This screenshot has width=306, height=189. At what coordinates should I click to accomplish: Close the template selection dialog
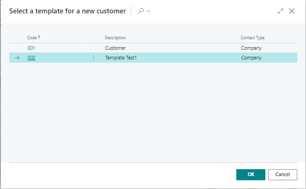click(292, 11)
